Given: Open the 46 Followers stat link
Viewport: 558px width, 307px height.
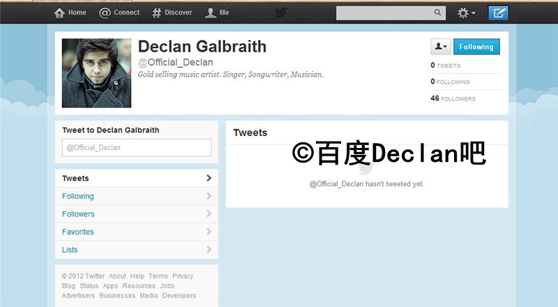Looking at the screenshot, I should point(453,98).
